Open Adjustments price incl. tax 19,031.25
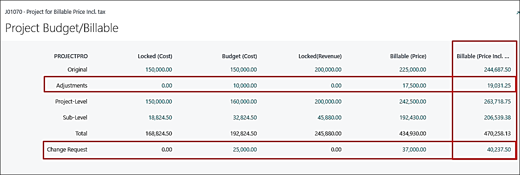Screen dimensions: 520x175 click(499, 86)
